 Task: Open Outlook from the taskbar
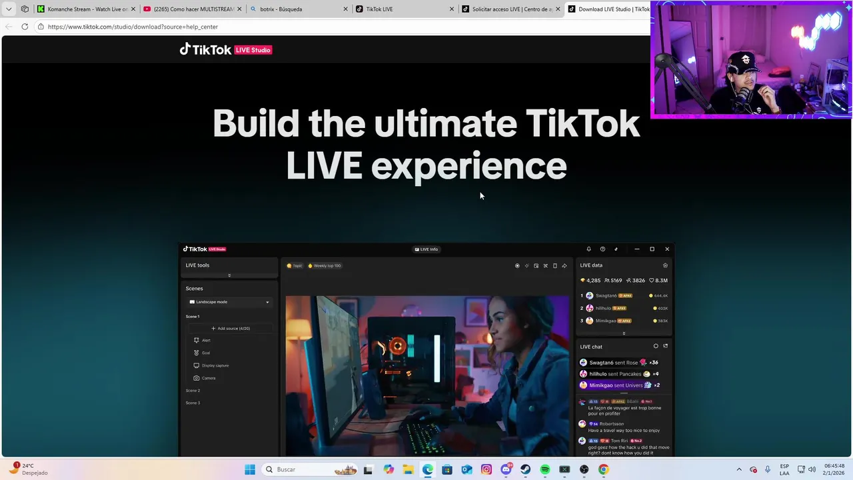click(x=466, y=469)
